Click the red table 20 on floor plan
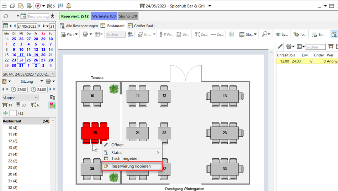 pos(95,133)
